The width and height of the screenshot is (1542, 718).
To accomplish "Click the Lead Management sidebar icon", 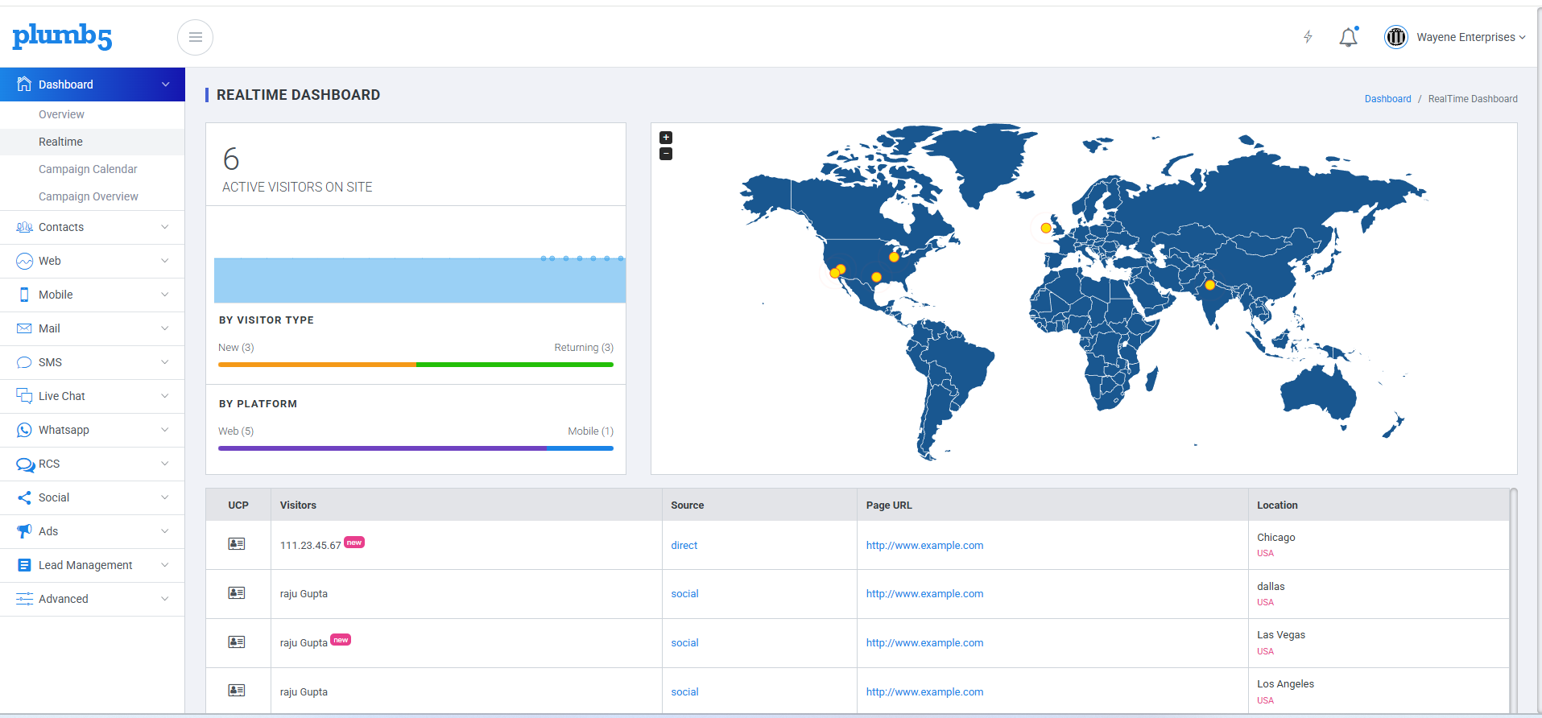I will coord(24,565).
